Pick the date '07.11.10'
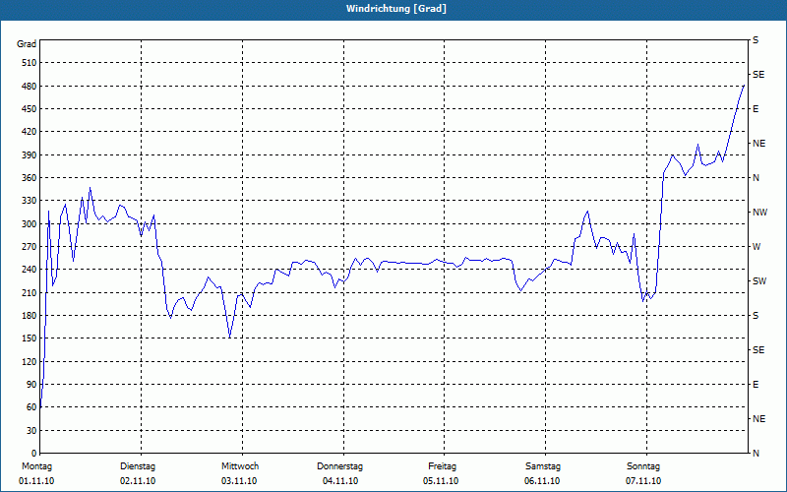This screenshot has width=787, height=492. (x=643, y=481)
